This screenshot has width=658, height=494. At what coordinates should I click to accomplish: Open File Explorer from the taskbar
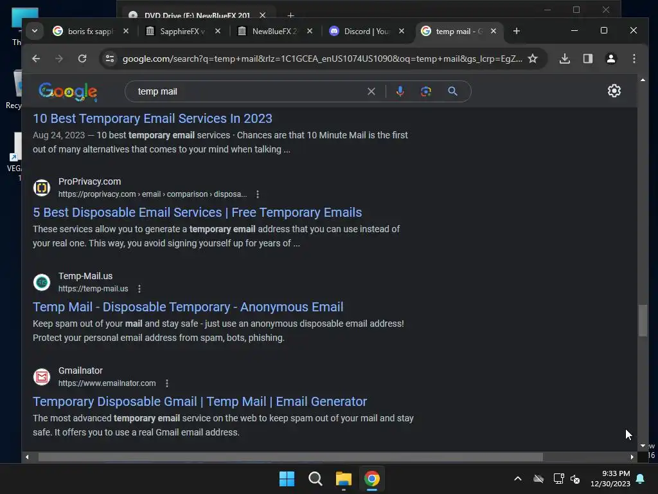(x=344, y=479)
